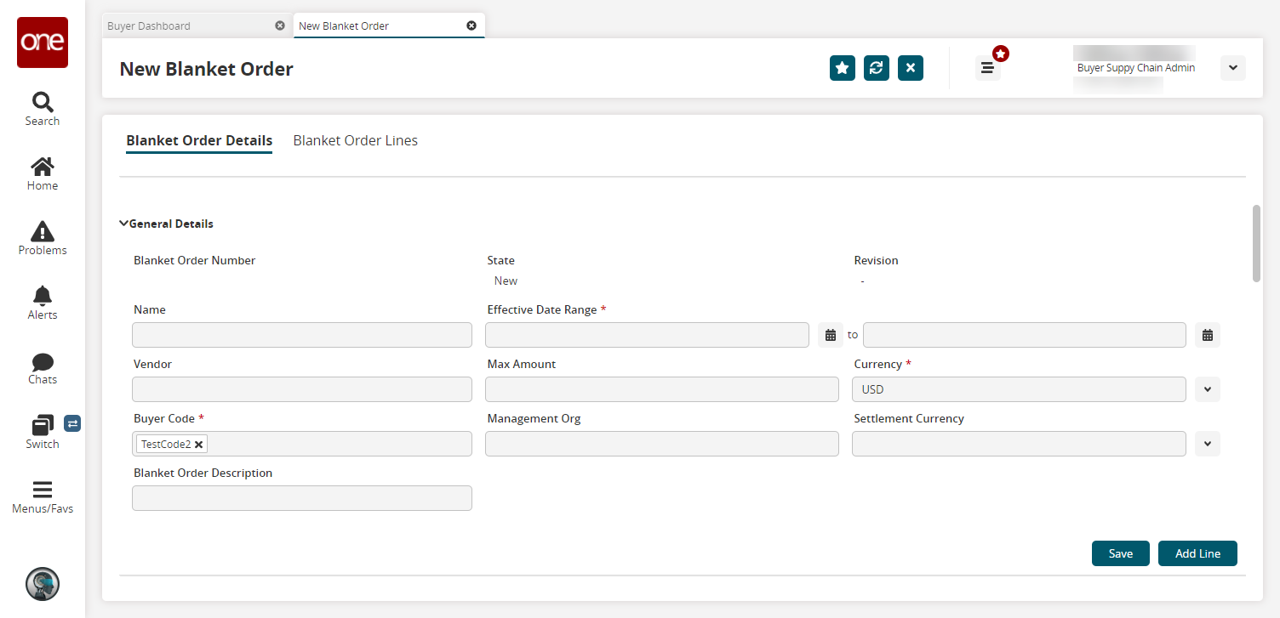Switch to the Buyer Dashboard tab
The width and height of the screenshot is (1280, 618).
149,26
